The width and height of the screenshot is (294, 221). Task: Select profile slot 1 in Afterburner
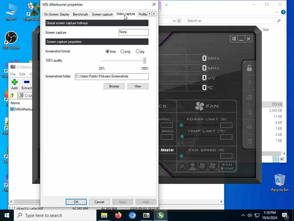[x=249, y=83]
